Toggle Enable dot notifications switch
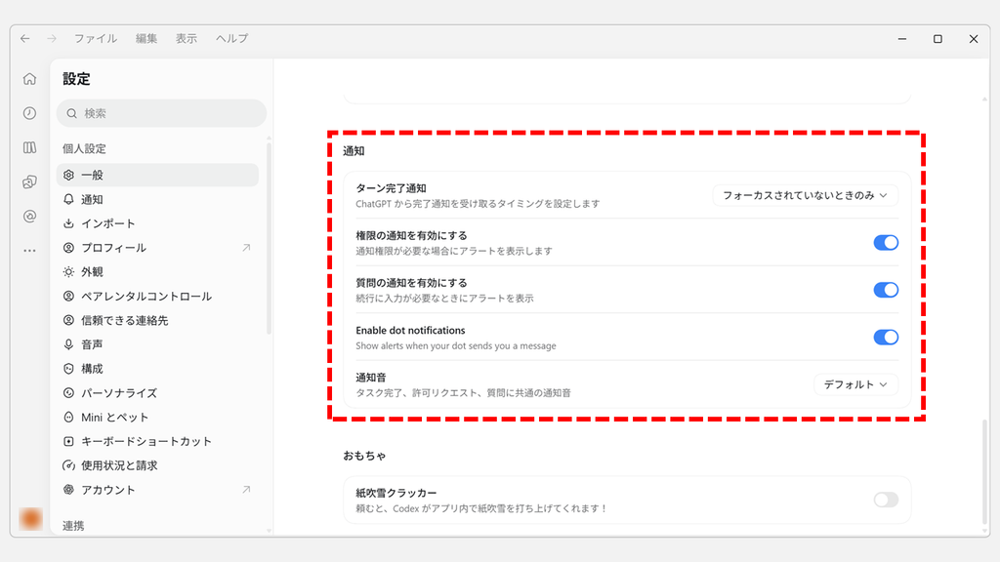This screenshot has width=1000, height=562. [x=886, y=337]
